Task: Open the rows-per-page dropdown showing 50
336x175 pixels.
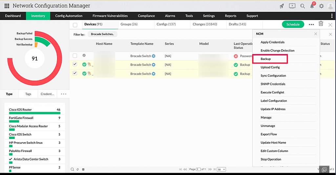Action: pos(221,169)
